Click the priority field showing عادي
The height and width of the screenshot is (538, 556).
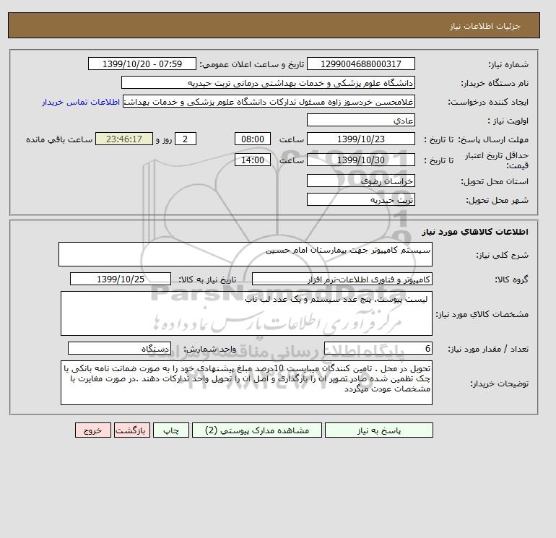360,120
